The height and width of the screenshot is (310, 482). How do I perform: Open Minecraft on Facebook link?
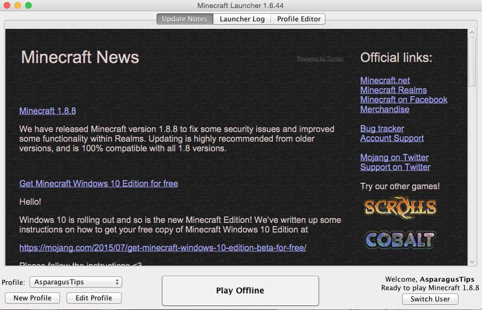point(404,99)
